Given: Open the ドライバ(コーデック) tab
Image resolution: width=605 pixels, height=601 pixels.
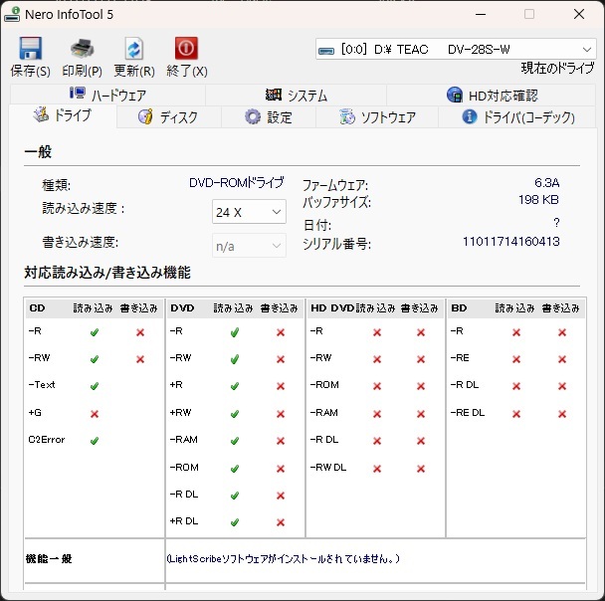Looking at the screenshot, I should [x=517, y=116].
